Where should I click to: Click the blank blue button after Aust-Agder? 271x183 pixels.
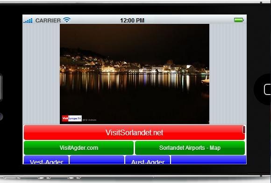(x=208, y=160)
